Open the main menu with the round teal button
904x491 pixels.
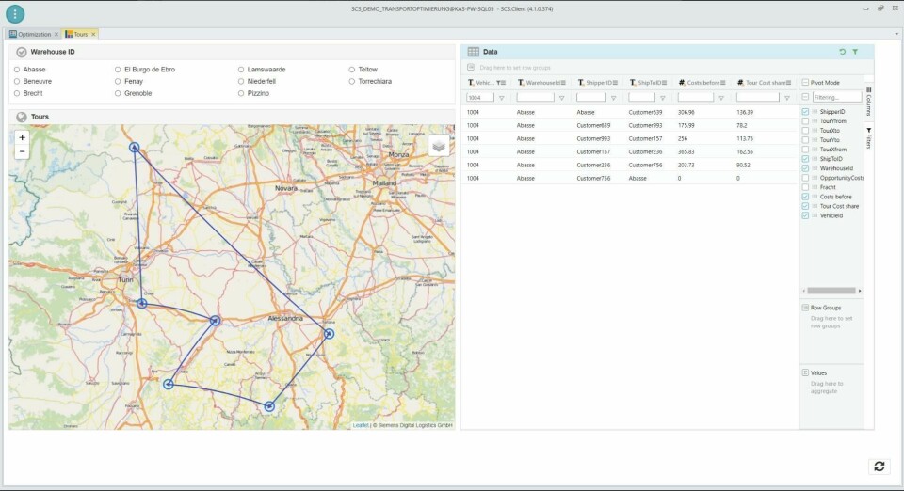tap(15, 13)
